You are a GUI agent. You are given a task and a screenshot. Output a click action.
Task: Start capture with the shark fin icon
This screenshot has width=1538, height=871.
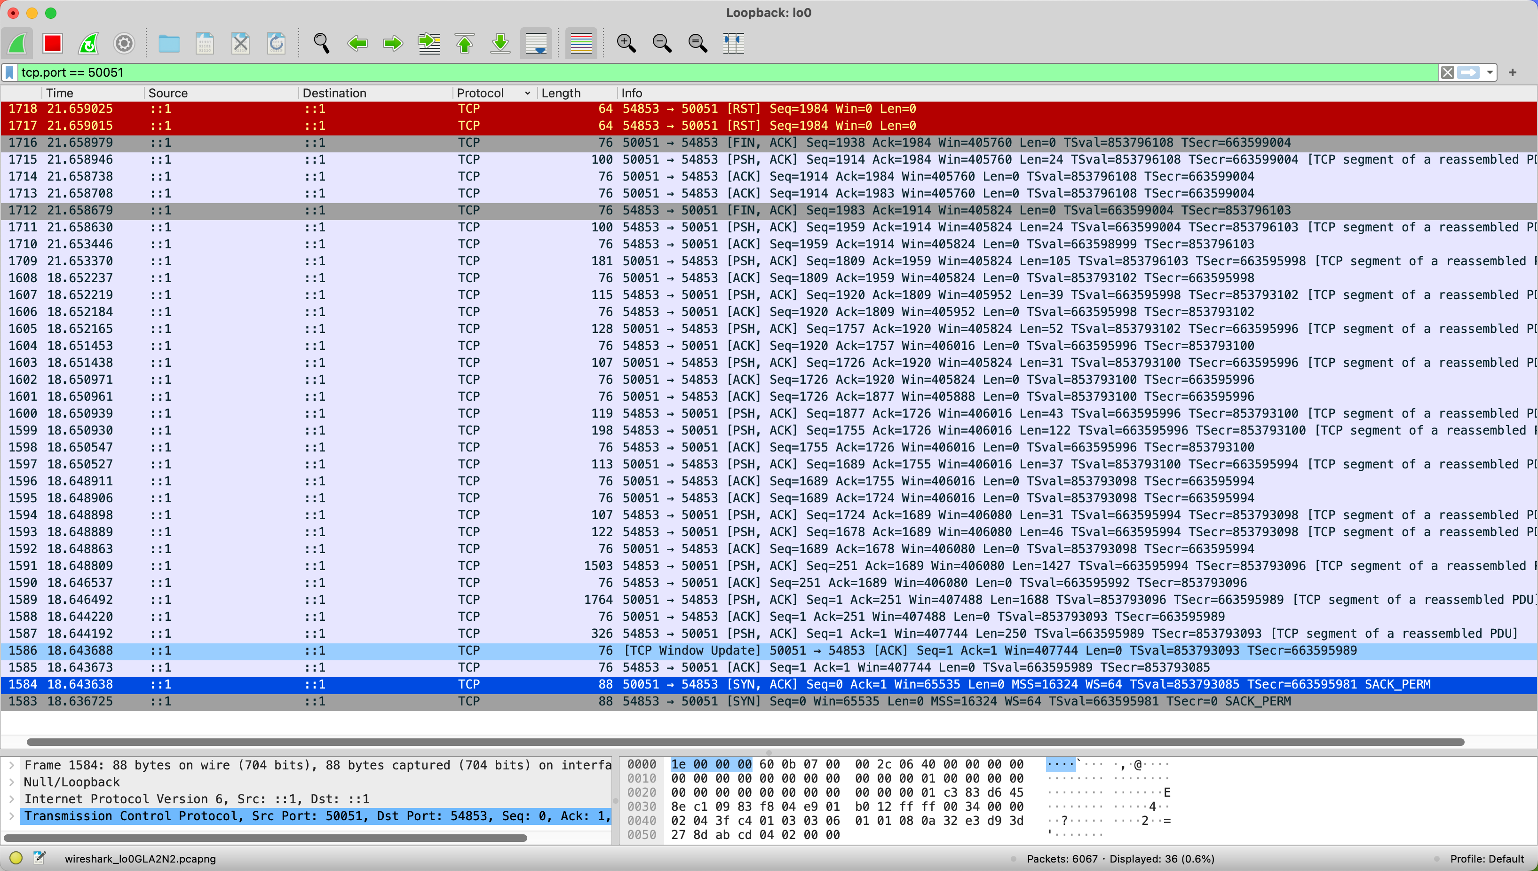[17, 43]
